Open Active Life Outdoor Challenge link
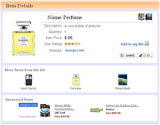 (x=122, y=105)
